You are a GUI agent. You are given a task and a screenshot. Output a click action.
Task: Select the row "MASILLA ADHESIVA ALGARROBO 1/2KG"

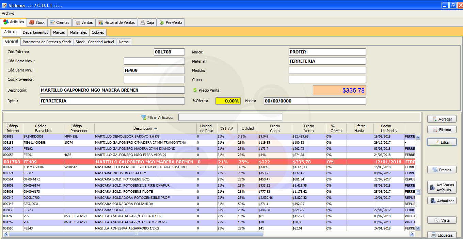[209, 228]
